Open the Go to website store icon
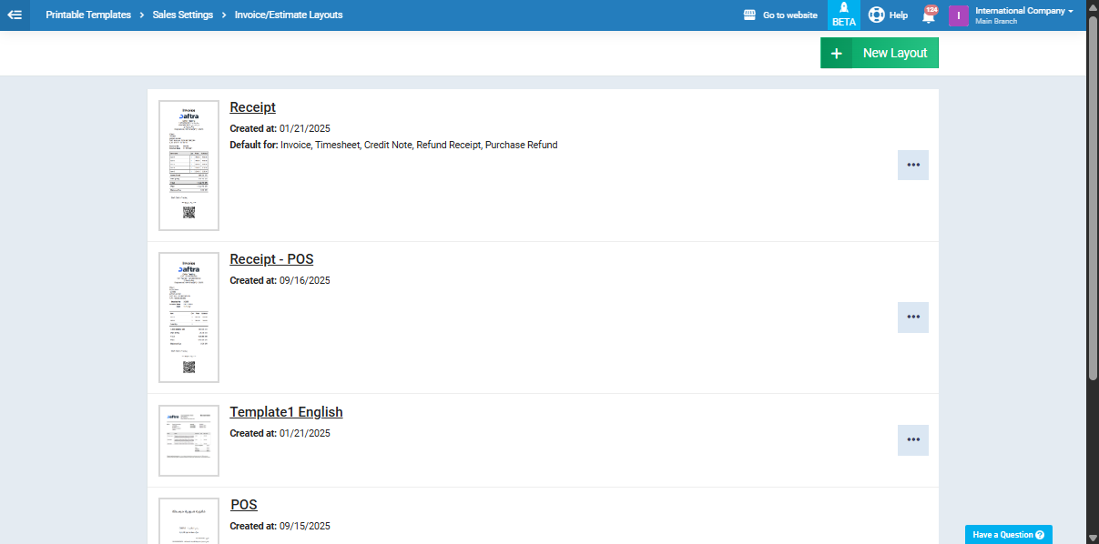1099x544 pixels. pyautogui.click(x=749, y=15)
